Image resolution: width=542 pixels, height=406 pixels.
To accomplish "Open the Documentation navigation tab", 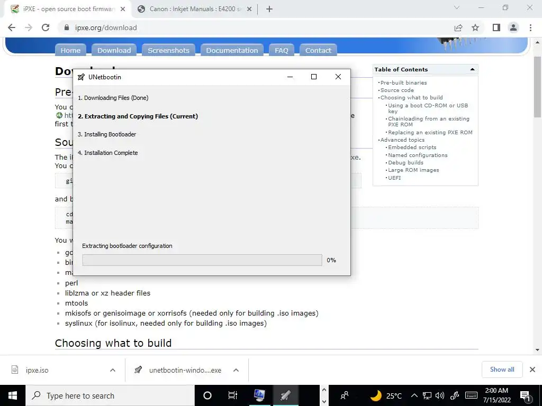I will 232,50.
